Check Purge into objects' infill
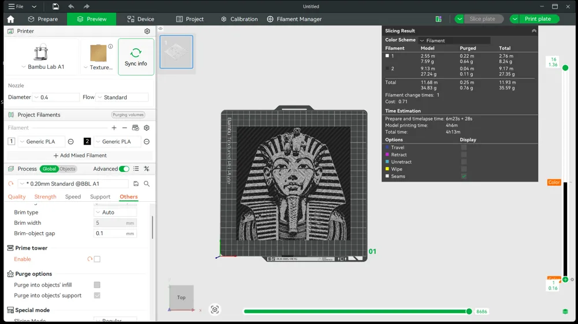 (97, 285)
